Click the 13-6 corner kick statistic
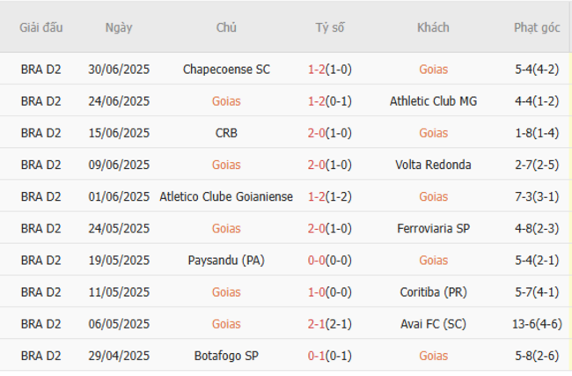This screenshot has height=376, width=572. (x=524, y=324)
